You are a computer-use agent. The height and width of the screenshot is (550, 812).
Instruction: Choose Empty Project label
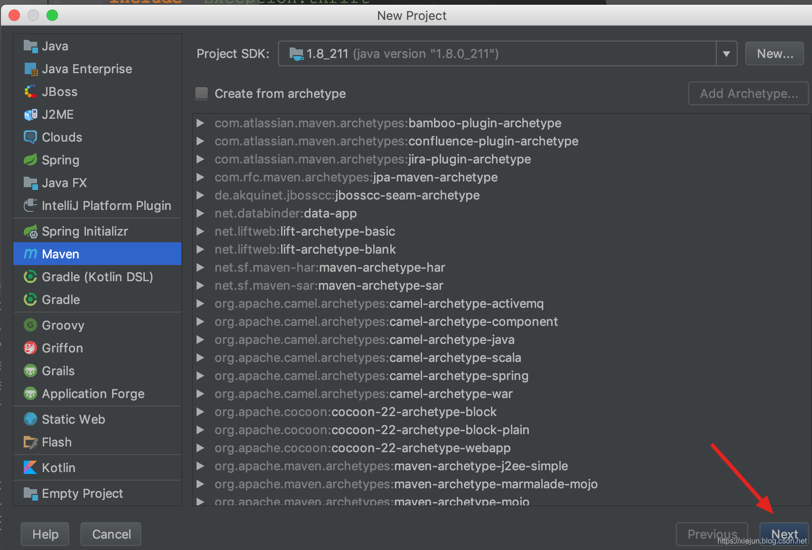[x=82, y=493]
